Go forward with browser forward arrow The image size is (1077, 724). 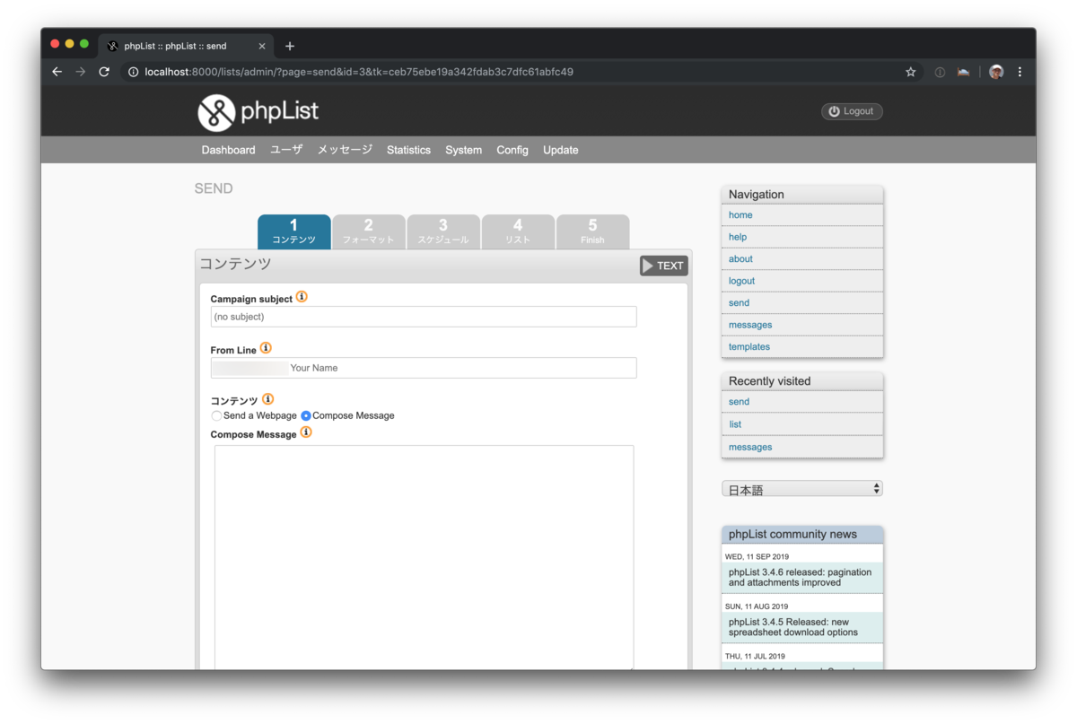[81, 72]
